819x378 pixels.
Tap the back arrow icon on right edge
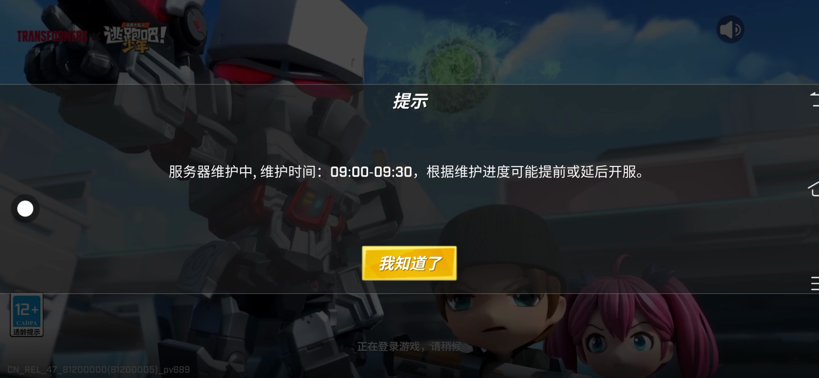[x=814, y=99]
